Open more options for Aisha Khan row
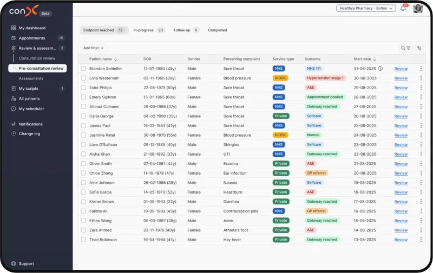Screen dimensions: 433x273 click(421, 154)
